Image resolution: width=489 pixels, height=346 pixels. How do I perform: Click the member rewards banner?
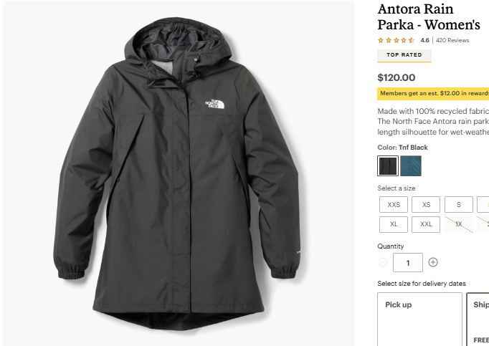433,93
